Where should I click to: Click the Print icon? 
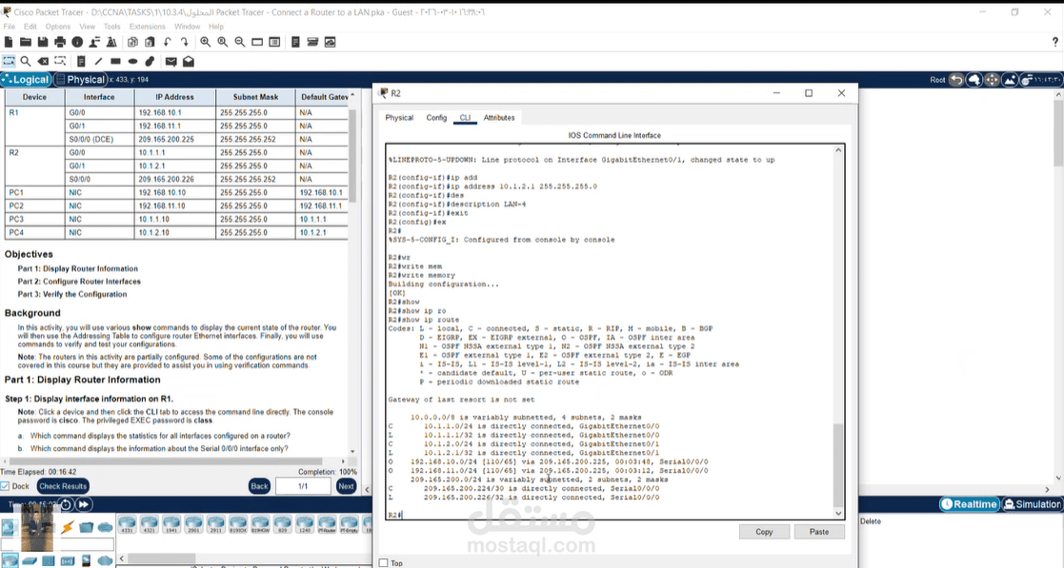60,42
